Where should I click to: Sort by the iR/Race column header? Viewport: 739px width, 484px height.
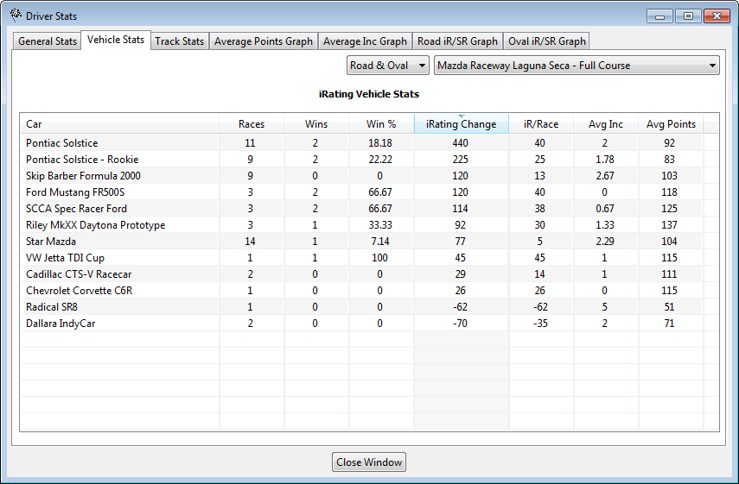(541, 124)
